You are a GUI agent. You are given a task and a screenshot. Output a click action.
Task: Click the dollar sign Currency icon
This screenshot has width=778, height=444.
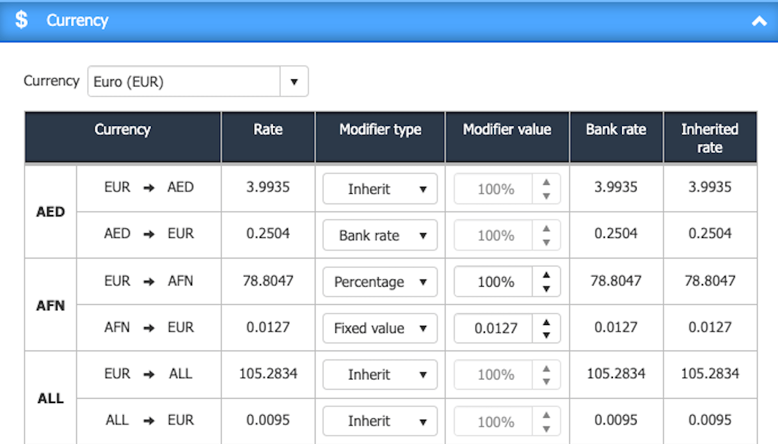pos(22,20)
